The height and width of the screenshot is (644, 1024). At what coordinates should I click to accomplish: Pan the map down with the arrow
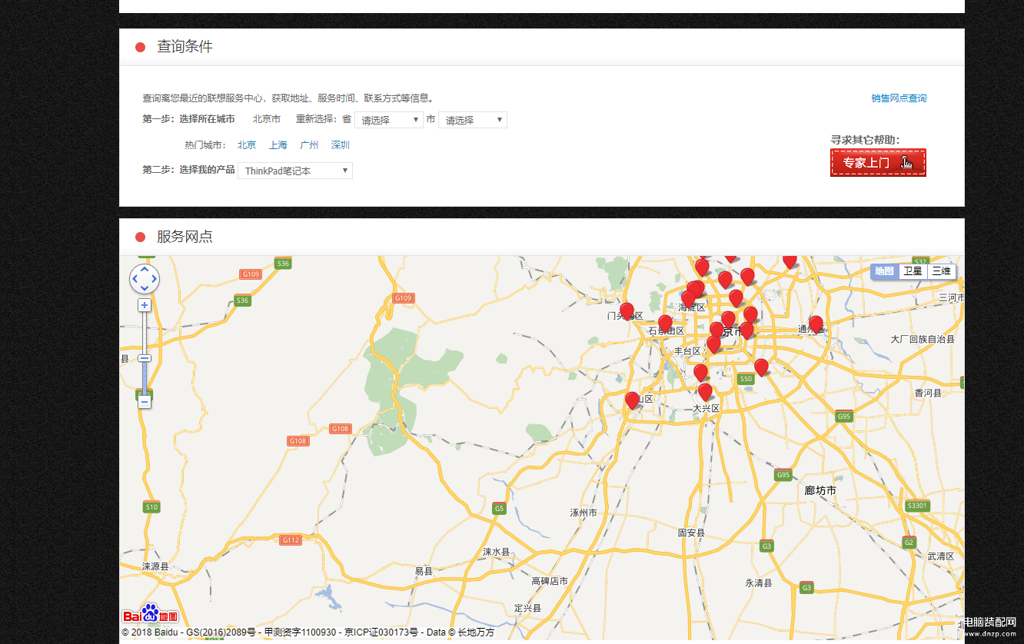[x=145, y=288]
